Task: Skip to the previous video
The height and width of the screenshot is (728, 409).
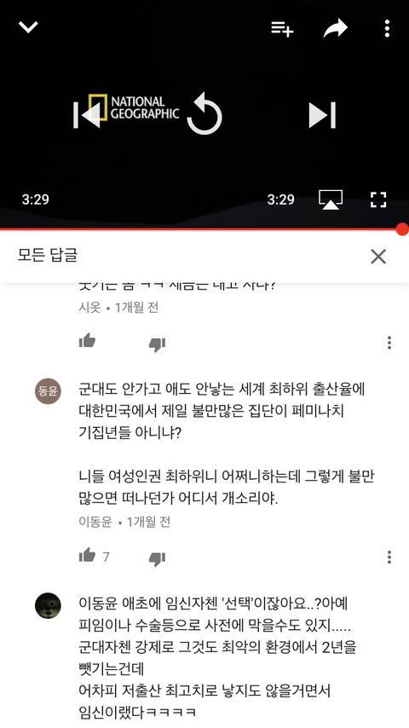Action: [87, 115]
